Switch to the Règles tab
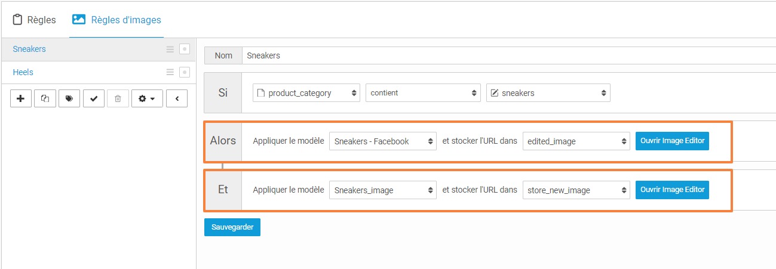776x269 pixels. (x=35, y=20)
